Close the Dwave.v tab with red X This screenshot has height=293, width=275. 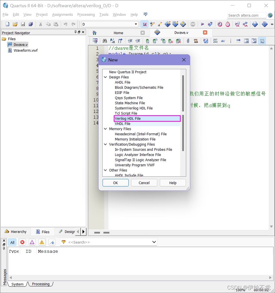click(205, 32)
